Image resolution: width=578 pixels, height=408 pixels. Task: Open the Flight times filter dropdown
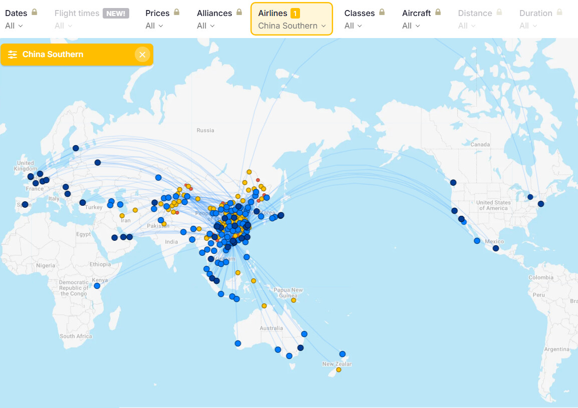[x=92, y=19]
